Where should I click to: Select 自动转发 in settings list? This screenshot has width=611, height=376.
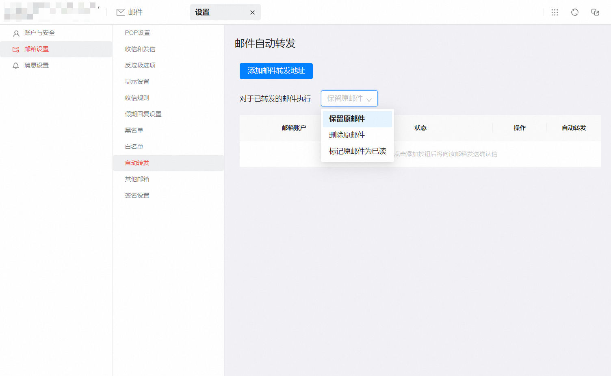click(168, 163)
